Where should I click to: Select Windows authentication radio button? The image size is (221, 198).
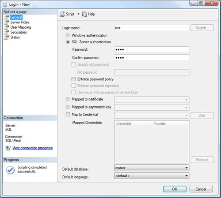(x=68, y=35)
